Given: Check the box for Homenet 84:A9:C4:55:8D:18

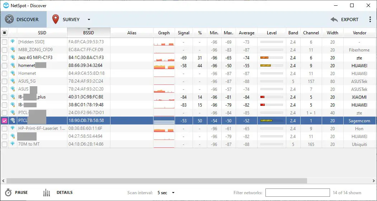Looking at the screenshot, I should pyautogui.click(x=5, y=73).
